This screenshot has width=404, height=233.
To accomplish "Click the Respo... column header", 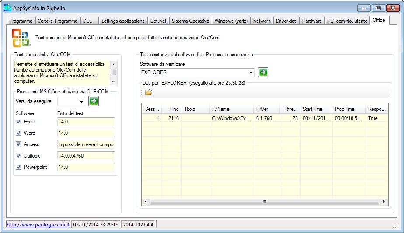I will (377, 109).
